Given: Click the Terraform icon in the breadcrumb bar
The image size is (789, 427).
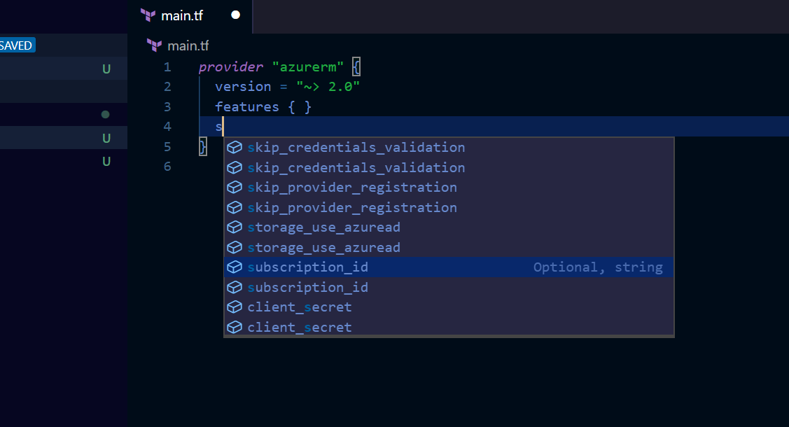Looking at the screenshot, I should tap(153, 45).
